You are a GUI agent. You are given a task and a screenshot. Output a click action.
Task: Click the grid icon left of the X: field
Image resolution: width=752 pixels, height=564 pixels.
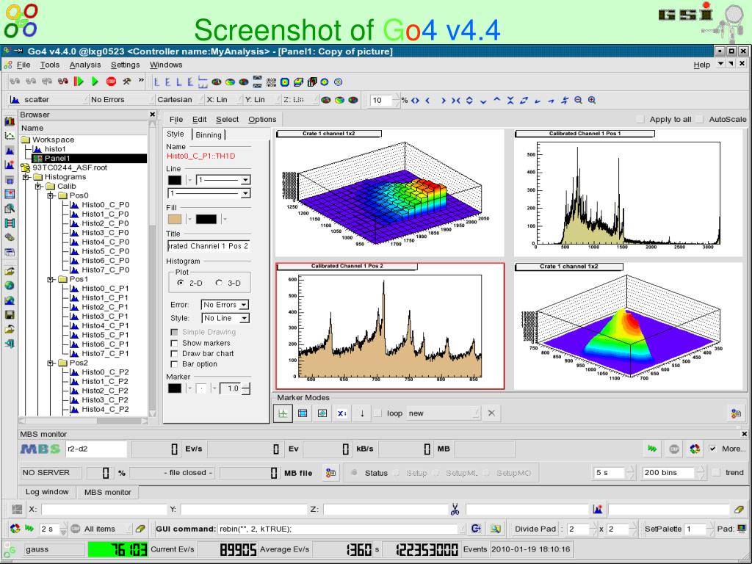tap(17, 510)
